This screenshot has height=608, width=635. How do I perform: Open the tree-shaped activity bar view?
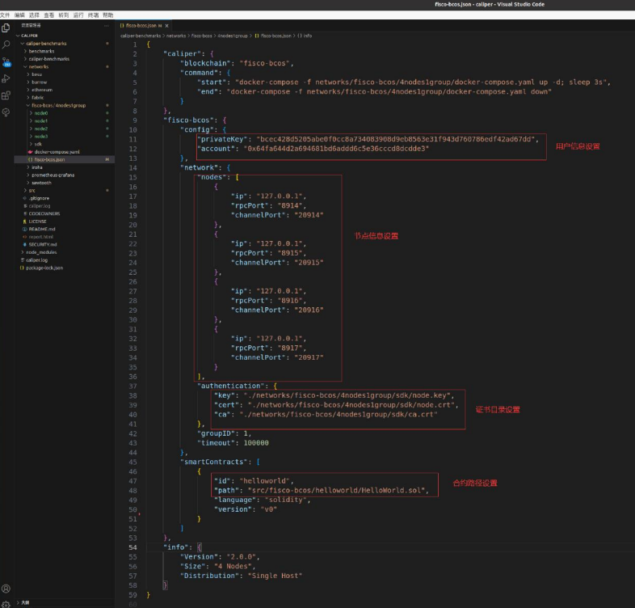tap(6, 112)
